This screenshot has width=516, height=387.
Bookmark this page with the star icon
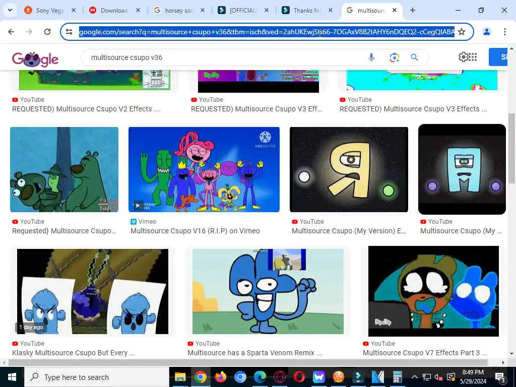462,32
